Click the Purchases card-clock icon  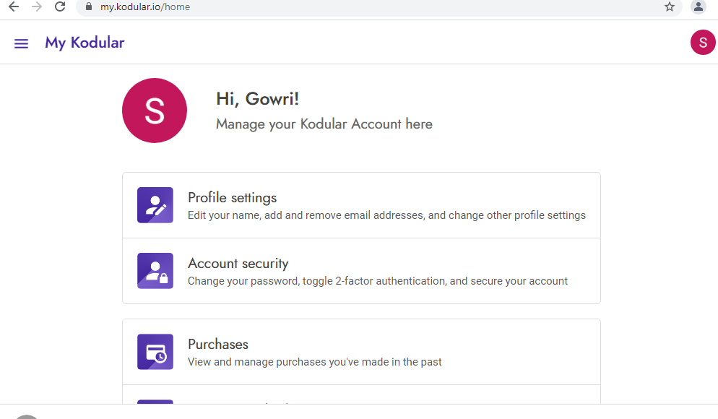155,352
